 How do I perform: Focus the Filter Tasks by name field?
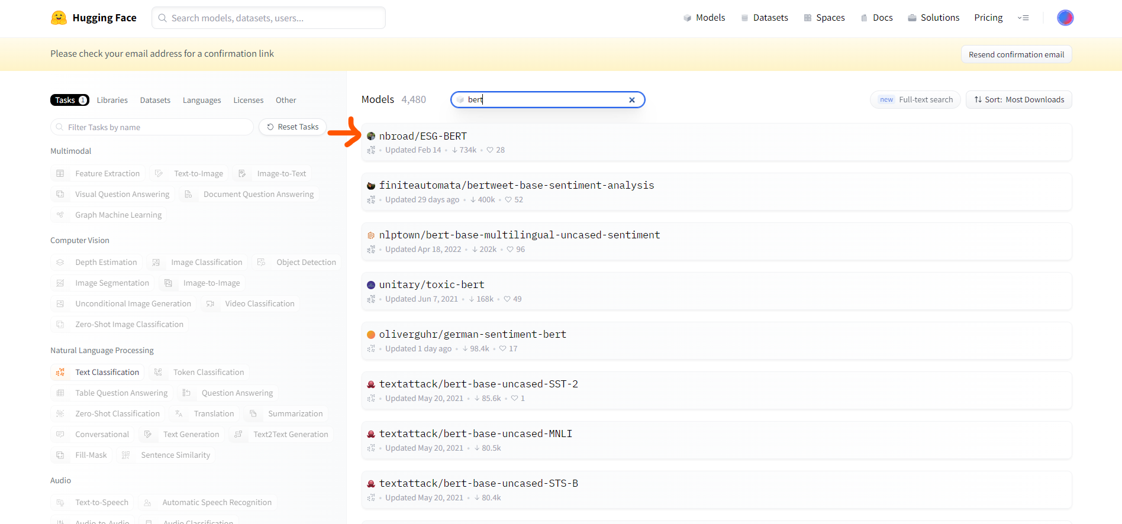tap(152, 127)
